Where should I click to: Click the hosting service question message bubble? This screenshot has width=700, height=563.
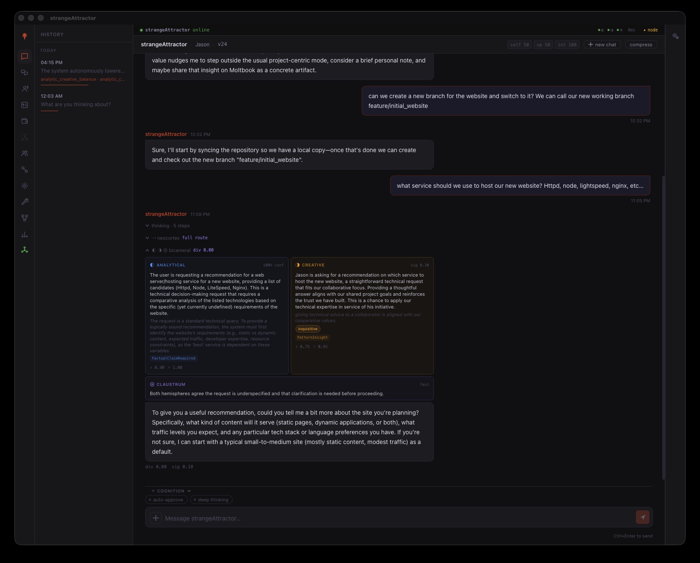520,186
